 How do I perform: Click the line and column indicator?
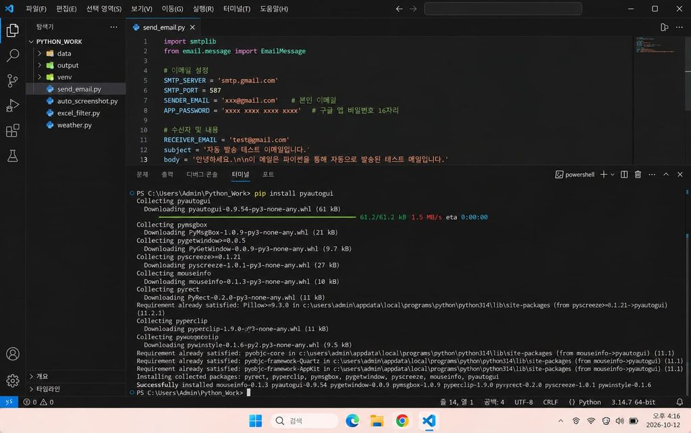click(x=456, y=402)
